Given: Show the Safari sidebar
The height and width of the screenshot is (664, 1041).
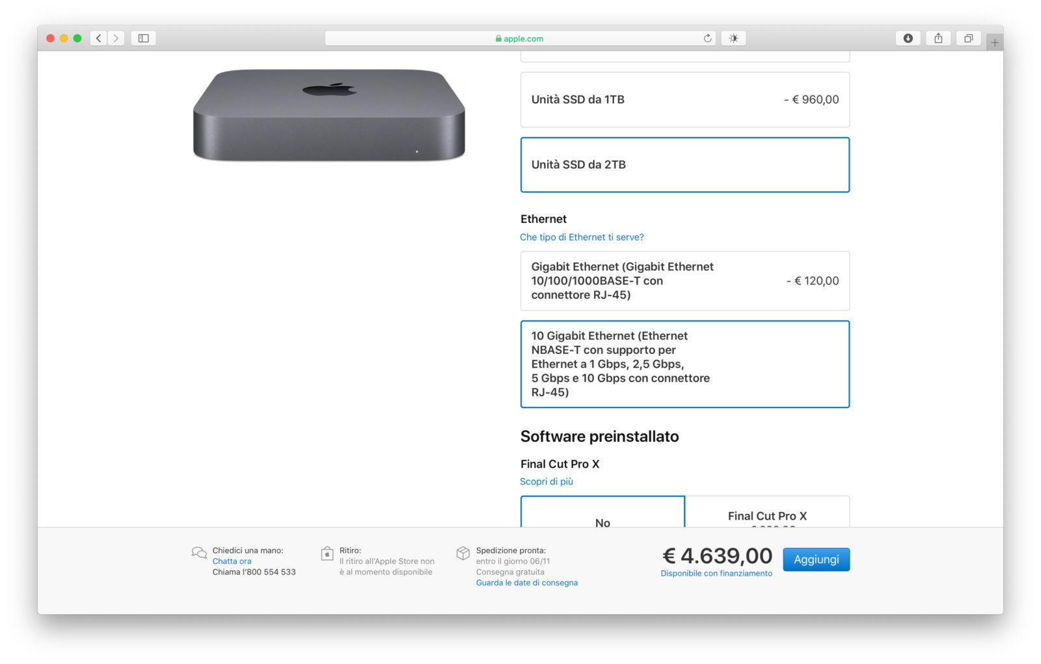Looking at the screenshot, I should coord(144,38).
